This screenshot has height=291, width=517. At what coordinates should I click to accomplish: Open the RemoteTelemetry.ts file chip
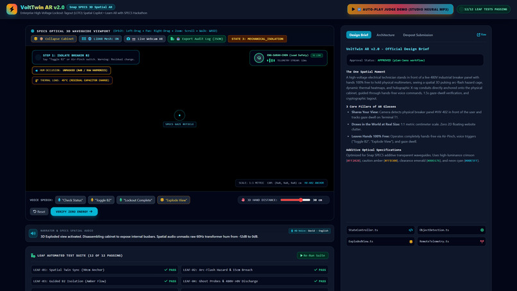pyautogui.click(x=452, y=242)
